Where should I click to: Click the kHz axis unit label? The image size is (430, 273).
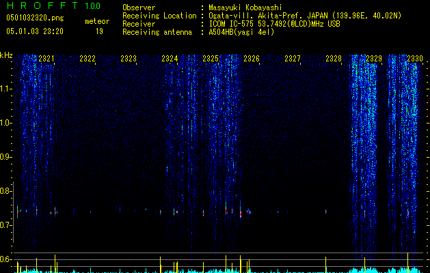[x=6, y=55]
